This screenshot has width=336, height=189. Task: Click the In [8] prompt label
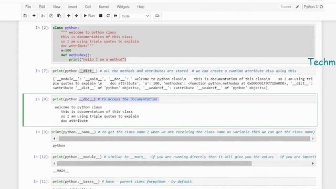(x=43, y=99)
